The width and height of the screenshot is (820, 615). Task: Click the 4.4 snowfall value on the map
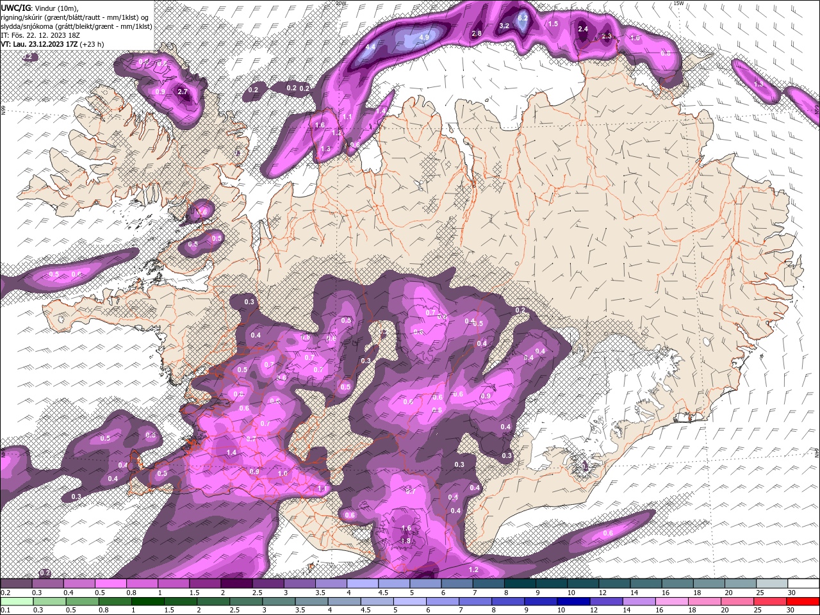point(370,47)
